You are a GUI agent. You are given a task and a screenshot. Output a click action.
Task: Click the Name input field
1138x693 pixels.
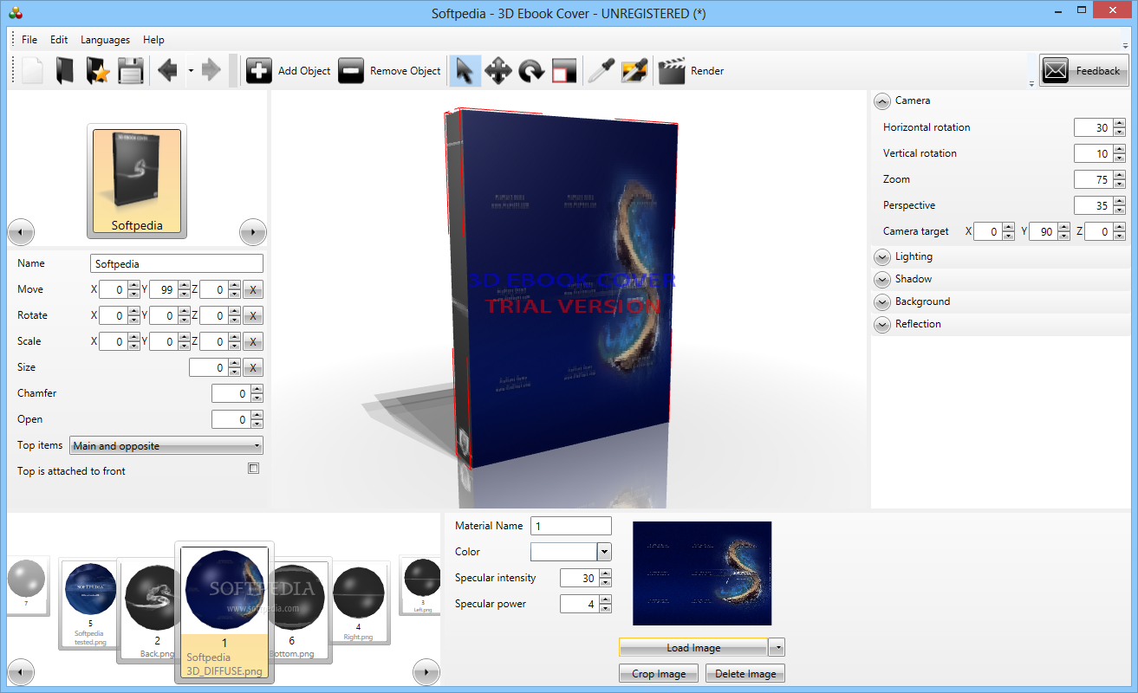(177, 263)
